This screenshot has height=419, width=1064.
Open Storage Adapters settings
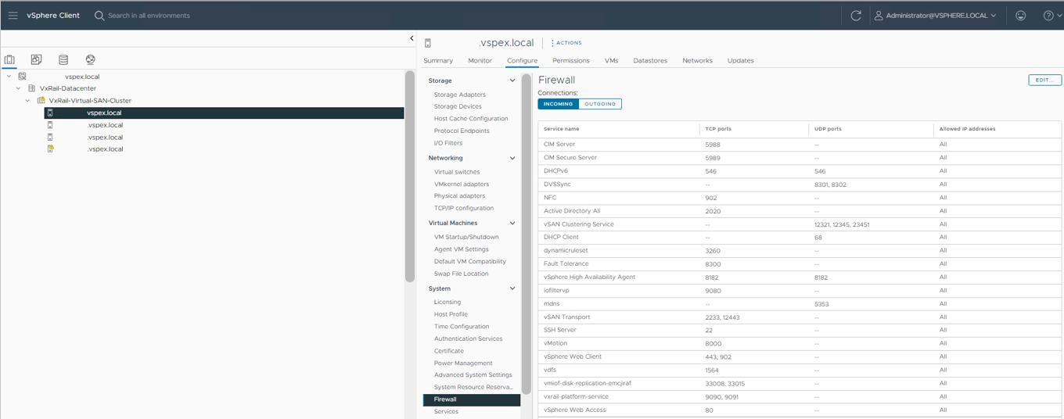tap(460, 95)
